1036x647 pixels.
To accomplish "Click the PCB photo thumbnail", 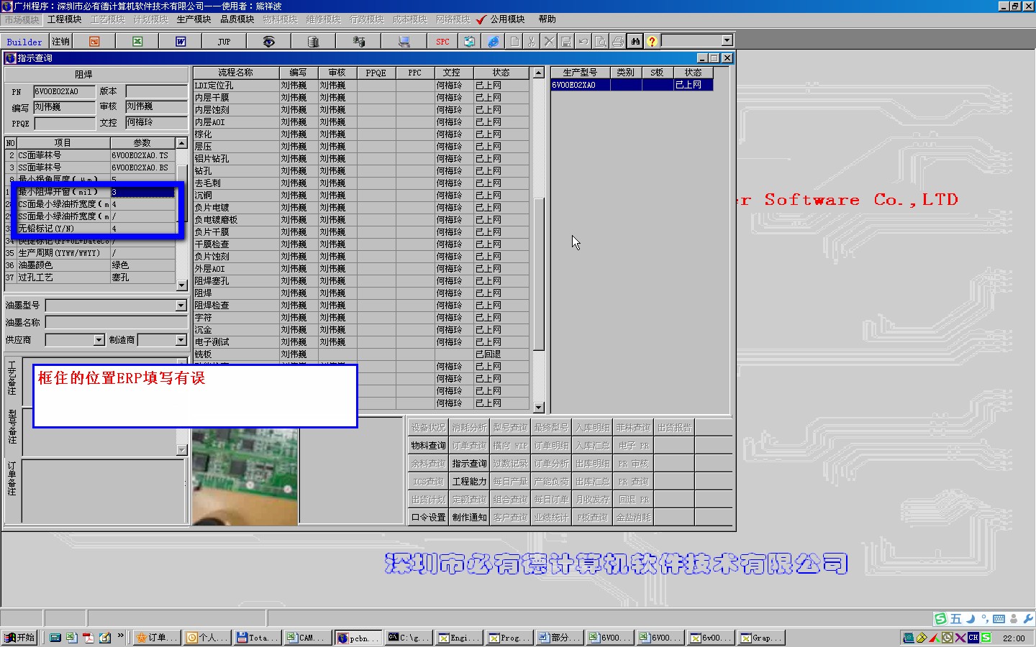I will pyautogui.click(x=245, y=476).
